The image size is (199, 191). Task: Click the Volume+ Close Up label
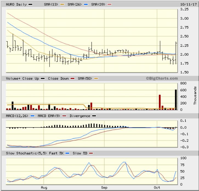pos(22,78)
